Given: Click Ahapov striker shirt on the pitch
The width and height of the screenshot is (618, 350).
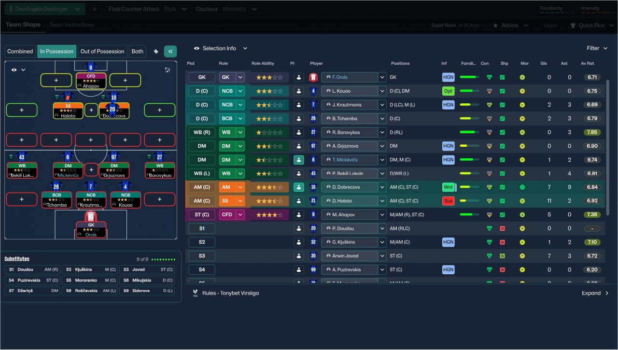Looking at the screenshot, I should click(x=91, y=67).
